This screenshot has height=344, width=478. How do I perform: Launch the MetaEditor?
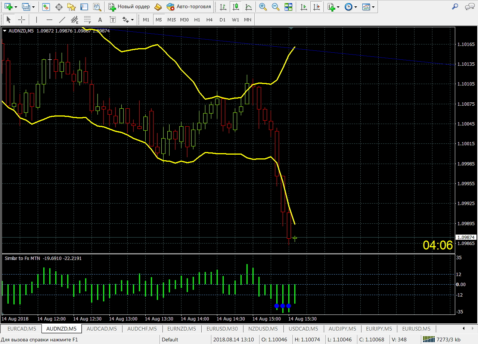[158, 7]
